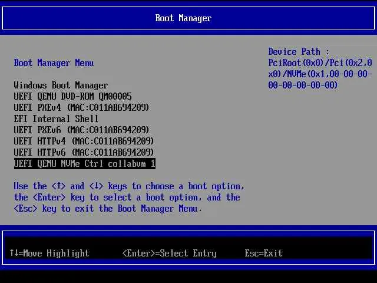Click the Move Highlight hint
Viewport: 377px width, 283px height.
(x=49, y=253)
